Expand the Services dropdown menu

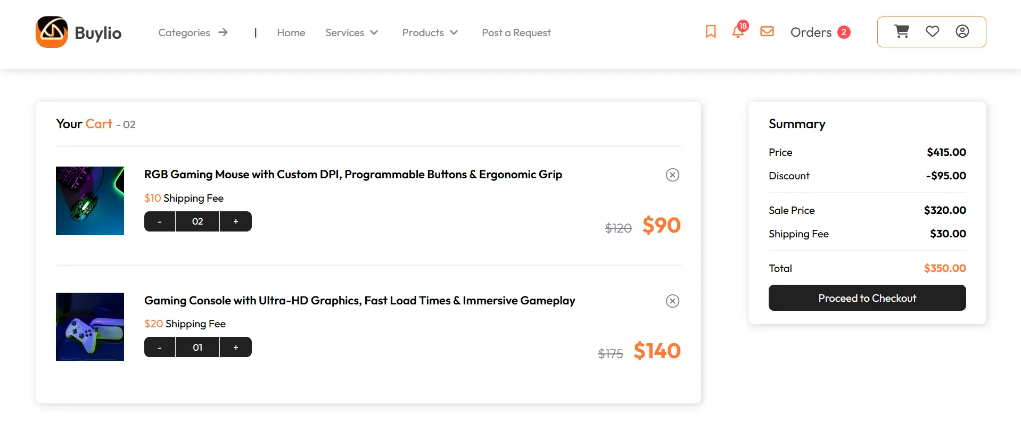[352, 32]
